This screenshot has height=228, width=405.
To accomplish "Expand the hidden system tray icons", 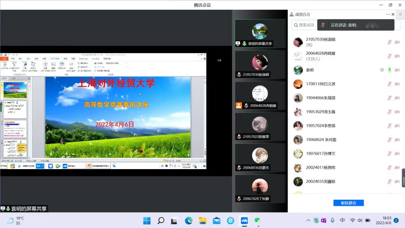I will click(x=308, y=220).
